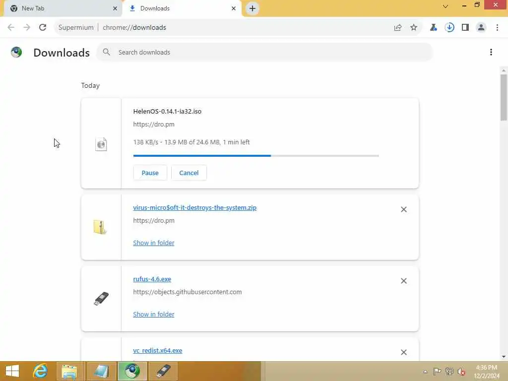Image resolution: width=508 pixels, height=381 pixels.
Task: Reload the Downloads page
Action: point(43,28)
